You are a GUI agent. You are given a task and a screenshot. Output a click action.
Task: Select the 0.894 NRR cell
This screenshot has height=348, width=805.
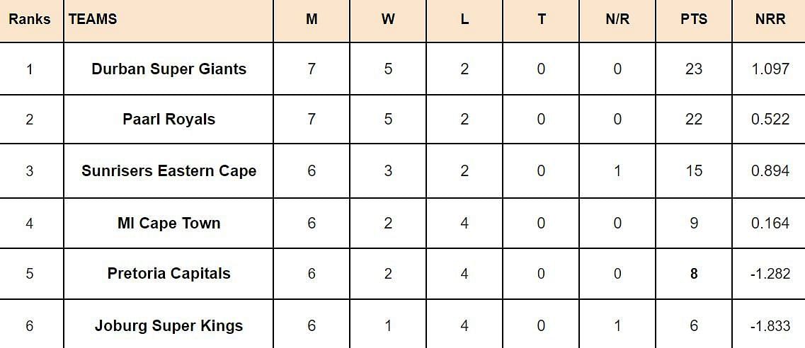point(769,170)
